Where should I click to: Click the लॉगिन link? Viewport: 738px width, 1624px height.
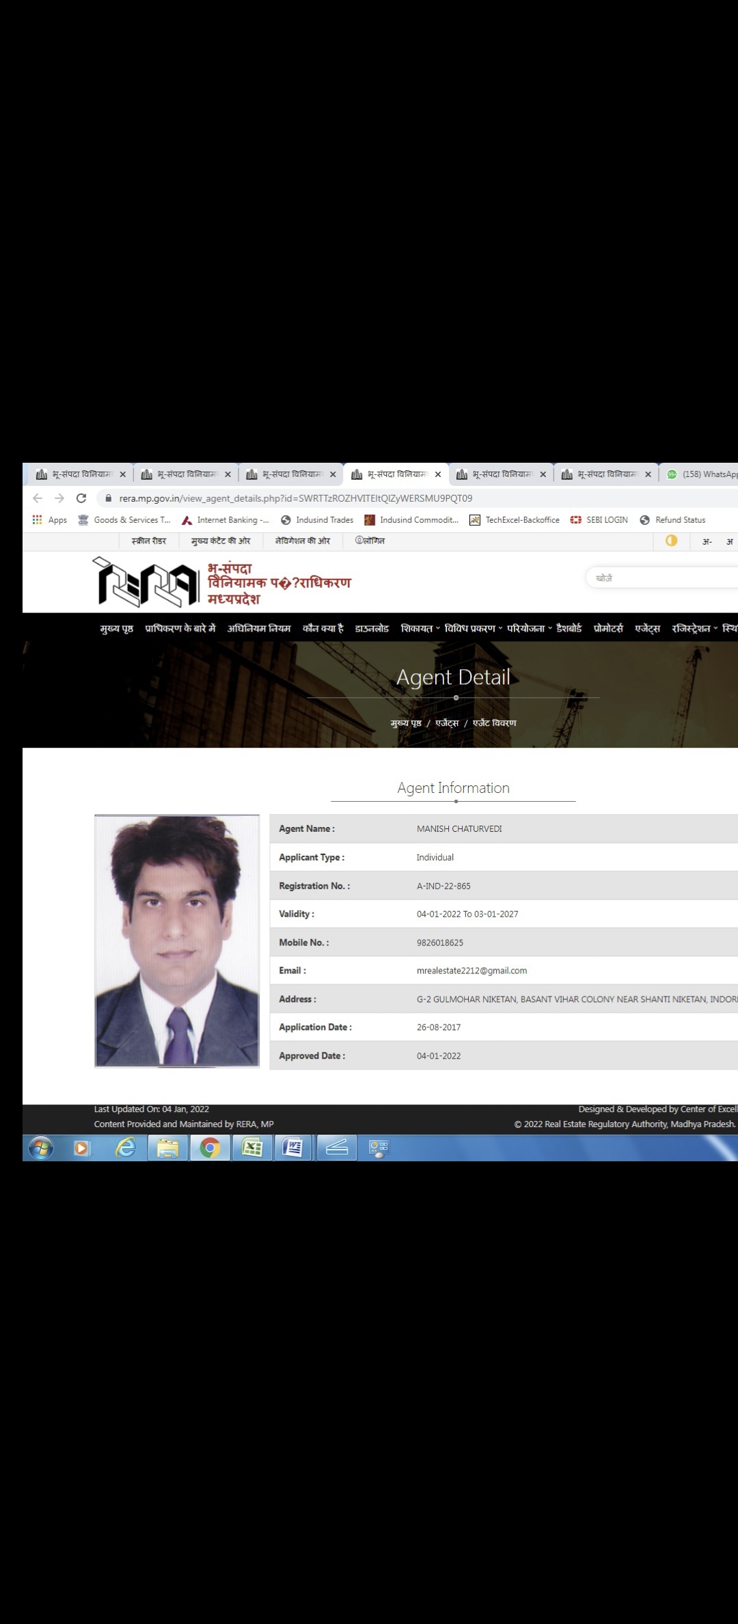tap(370, 541)
